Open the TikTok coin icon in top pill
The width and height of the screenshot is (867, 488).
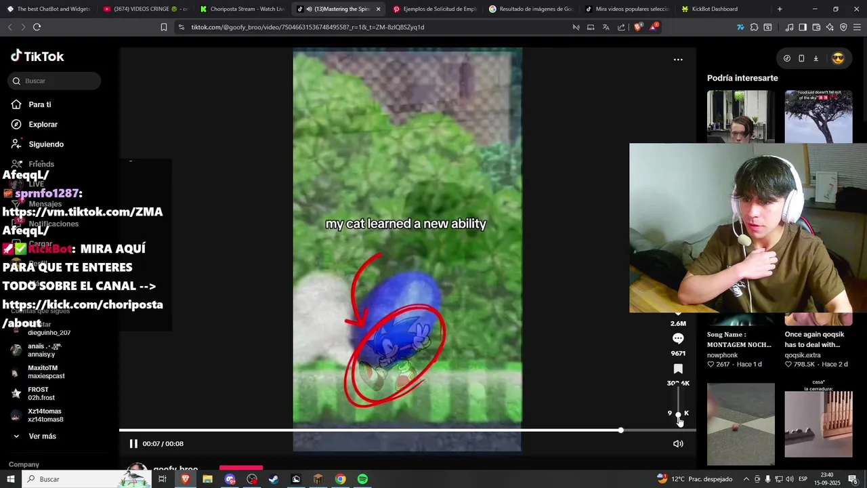786,58
